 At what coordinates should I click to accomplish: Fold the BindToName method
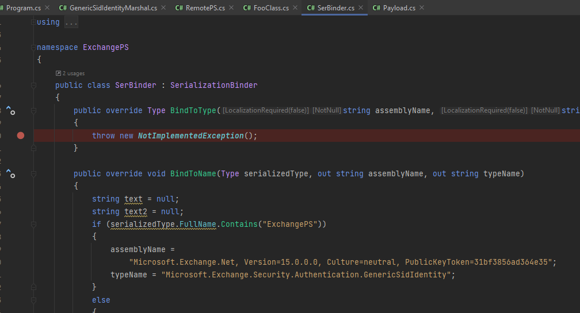33,173
